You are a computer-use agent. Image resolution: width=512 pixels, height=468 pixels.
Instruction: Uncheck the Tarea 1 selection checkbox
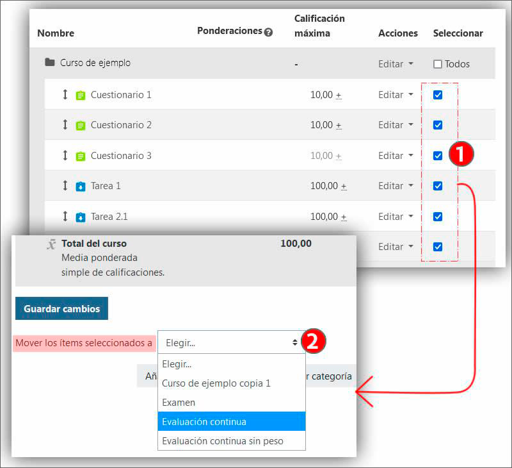438,186
